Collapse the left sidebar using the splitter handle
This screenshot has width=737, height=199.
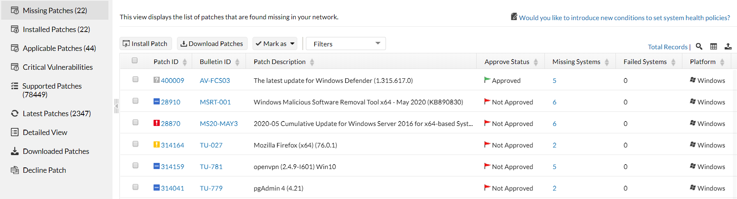pyautogui.click(x=116, y=106)
